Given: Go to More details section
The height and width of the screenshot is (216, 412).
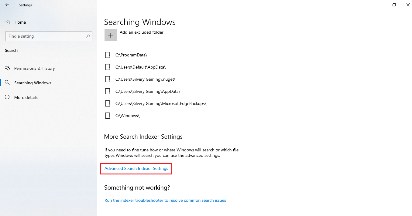Looking at the screenshot, I should 26,97.
